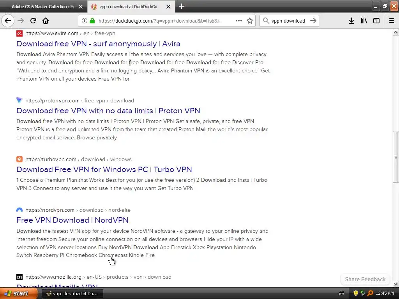Image resolution: width=399 pixels, height=299 pixels.
Task: Click the Turbo VPN favicon beside turbovpn.com
Action: (19, 159)
